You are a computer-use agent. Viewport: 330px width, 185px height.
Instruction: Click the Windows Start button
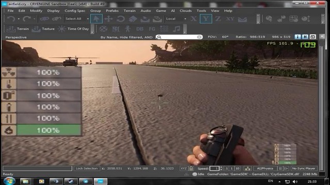pos(9,181)
